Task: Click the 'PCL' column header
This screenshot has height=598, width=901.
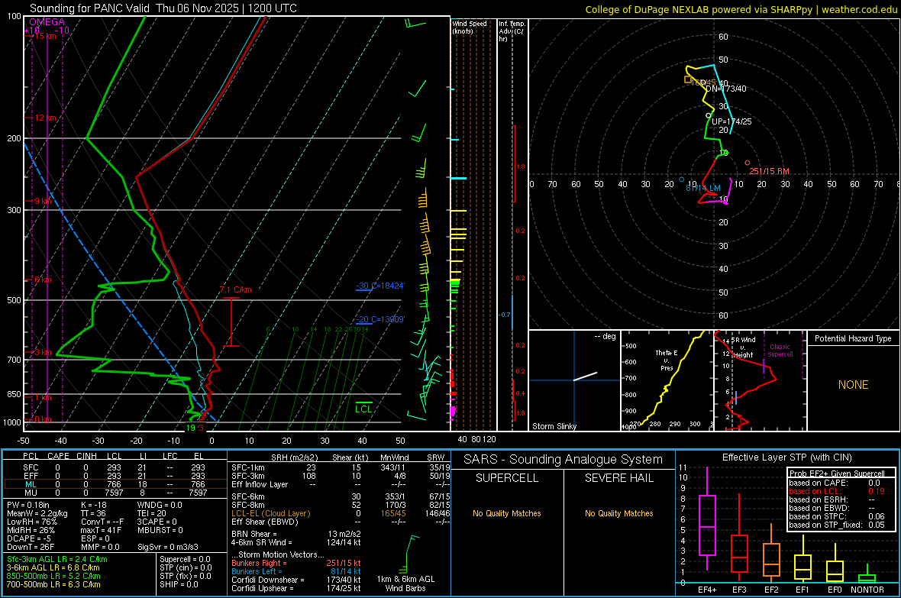Action: pos(31,456)
